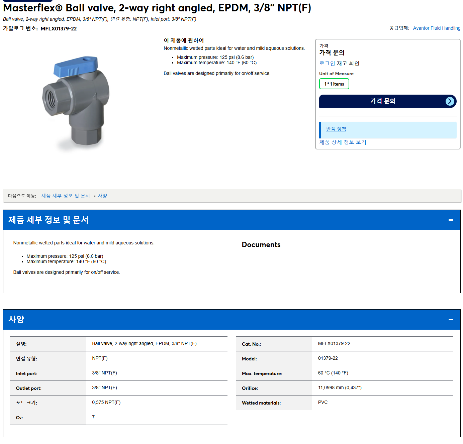Click the Cat. No. value in table
The width and height of the screenshot is (463, 444).
334,344
